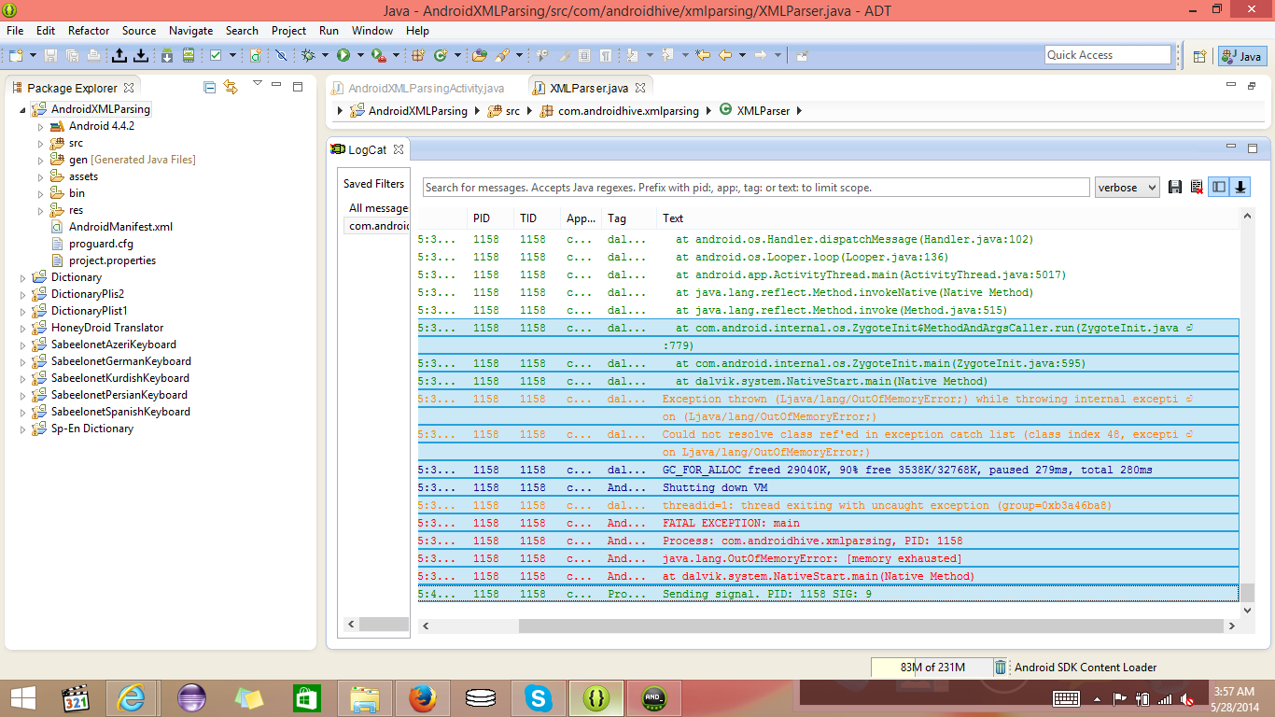Screen dimensions: 1275x717
Task: Open the Android SDK Manager icon
Action: (x=166, y=55)
